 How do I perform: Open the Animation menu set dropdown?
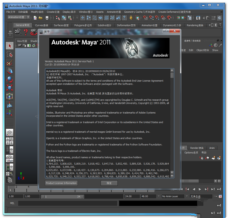(x=28, y=17)
